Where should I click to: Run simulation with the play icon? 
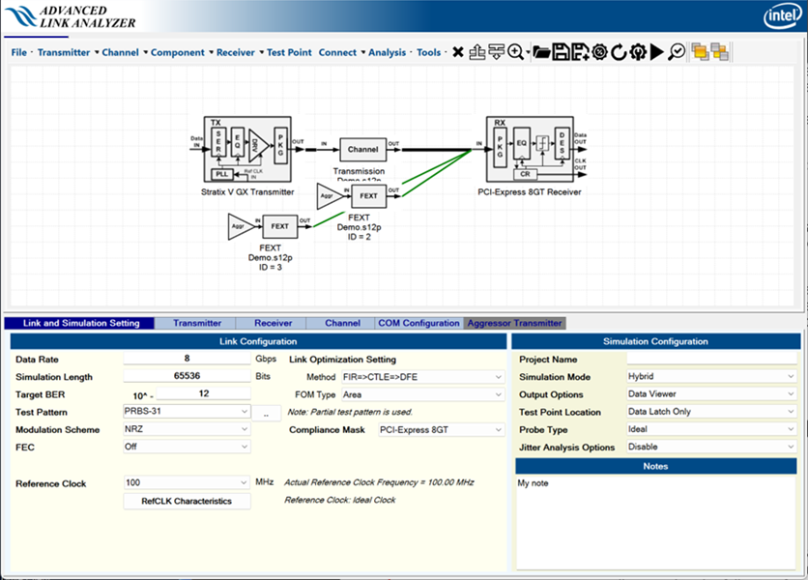click(657, 52)
